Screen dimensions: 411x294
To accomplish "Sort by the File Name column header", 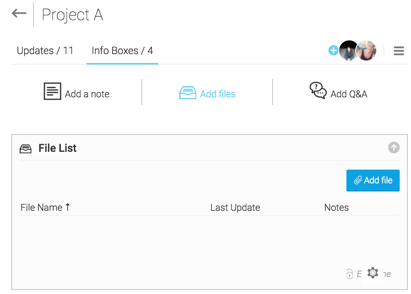I will [x=42, y=208].
